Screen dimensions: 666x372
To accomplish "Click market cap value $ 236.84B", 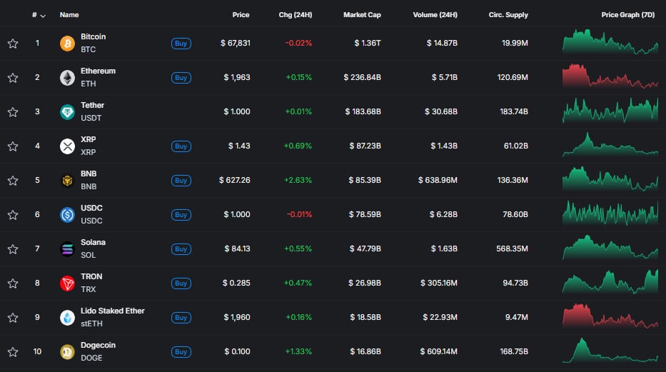I will 363,78.
